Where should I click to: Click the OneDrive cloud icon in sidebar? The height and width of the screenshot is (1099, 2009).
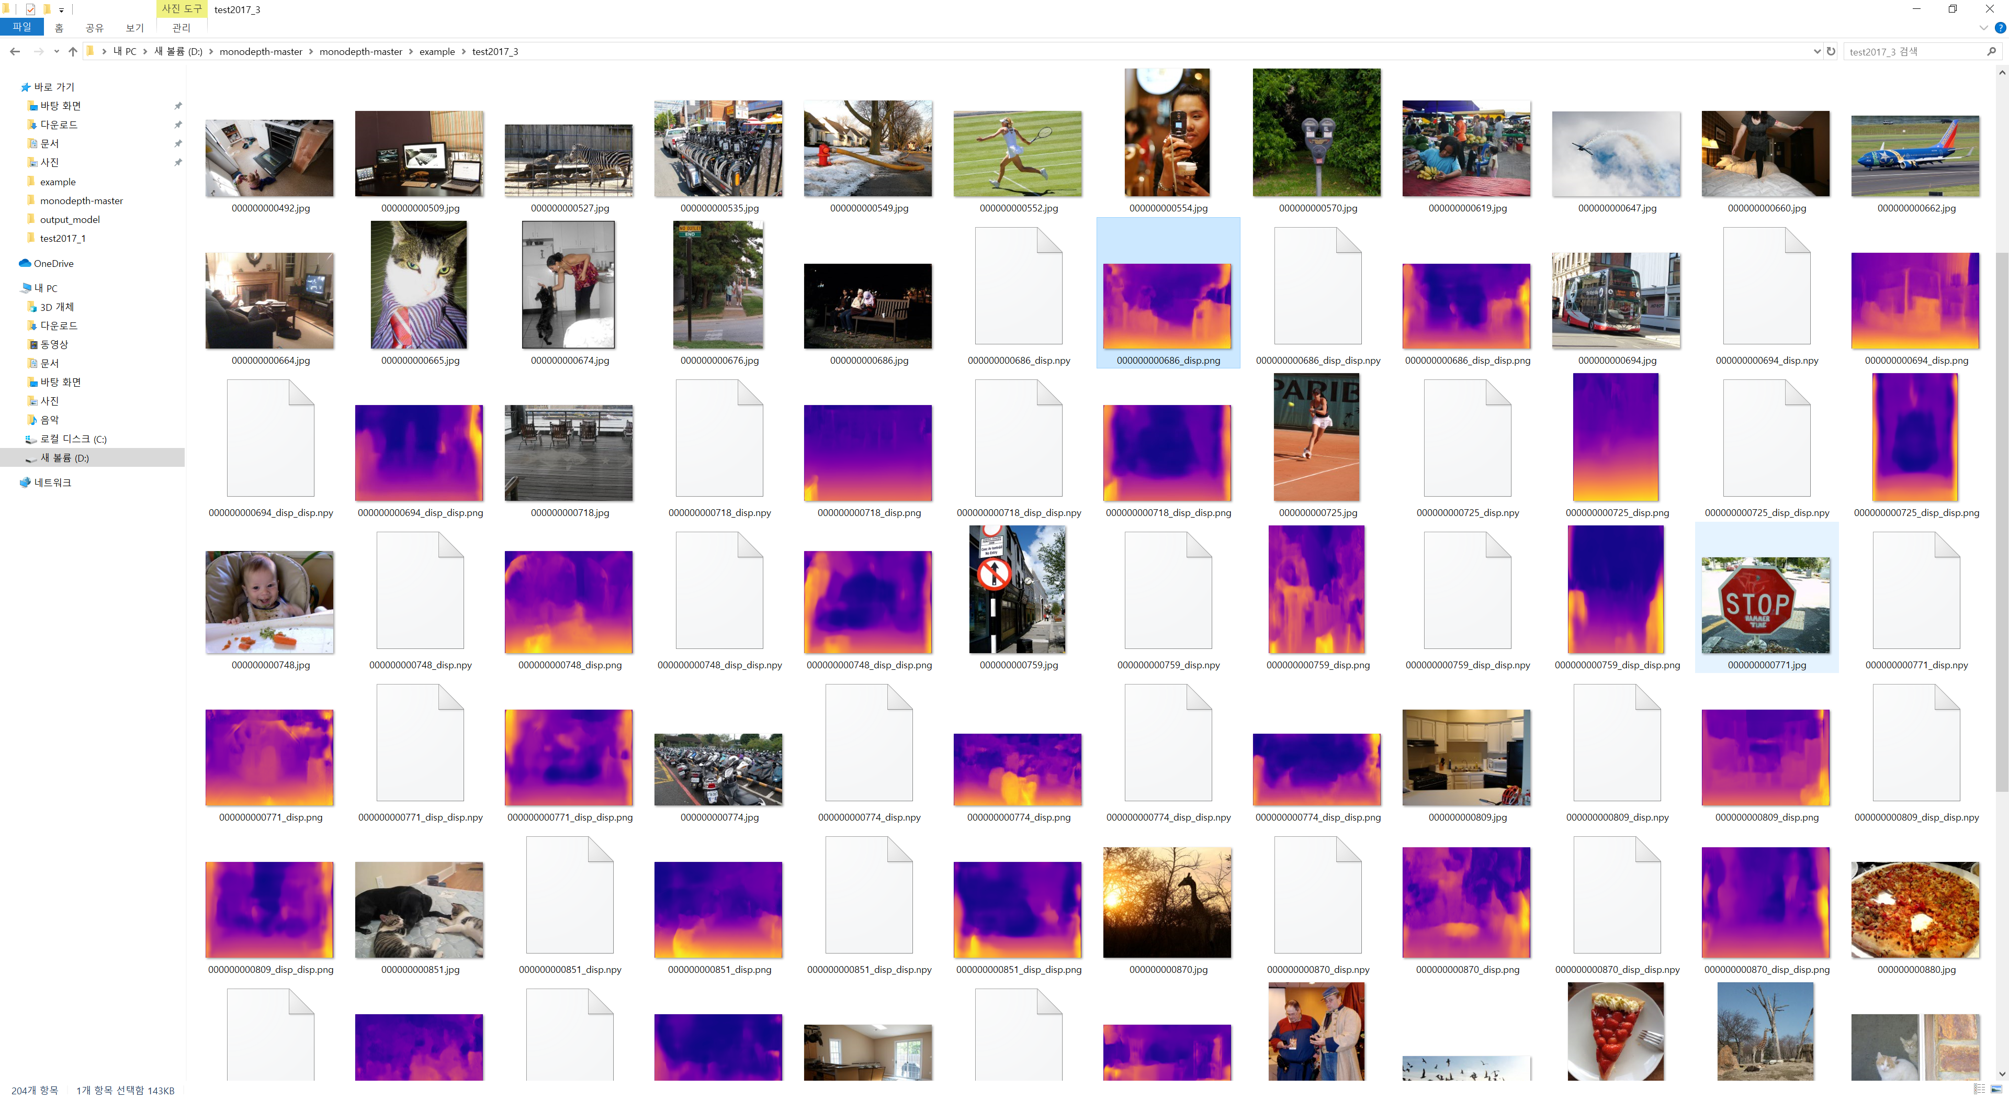tap(25, 264)
